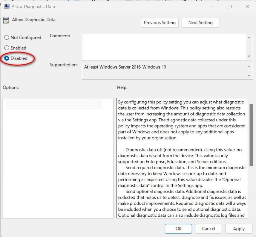
Task: Apply the policy setting
Action: click(239, 229)
